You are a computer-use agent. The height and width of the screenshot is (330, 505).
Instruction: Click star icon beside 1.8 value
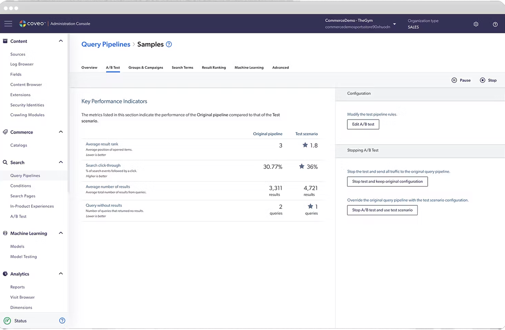[x=305, y=145]
